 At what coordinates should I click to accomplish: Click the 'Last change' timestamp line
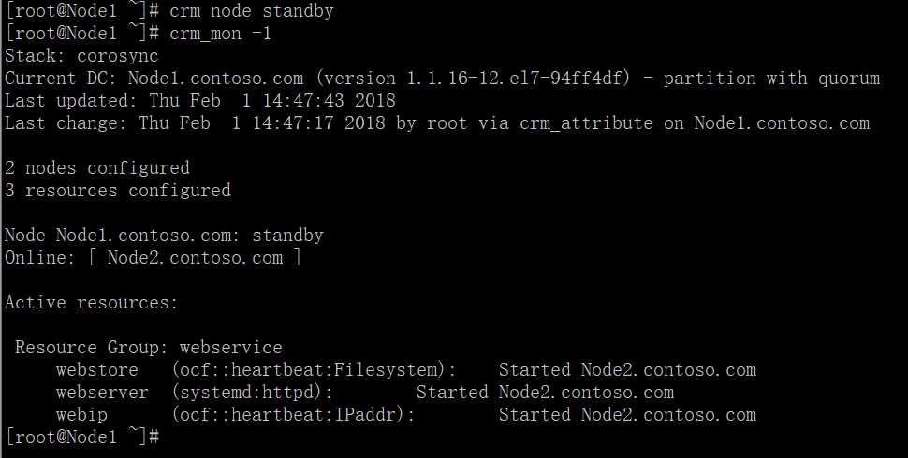tap(437, 123)
